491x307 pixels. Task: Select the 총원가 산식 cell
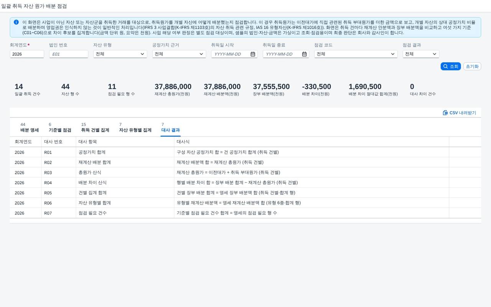click(x=125, y=173)
